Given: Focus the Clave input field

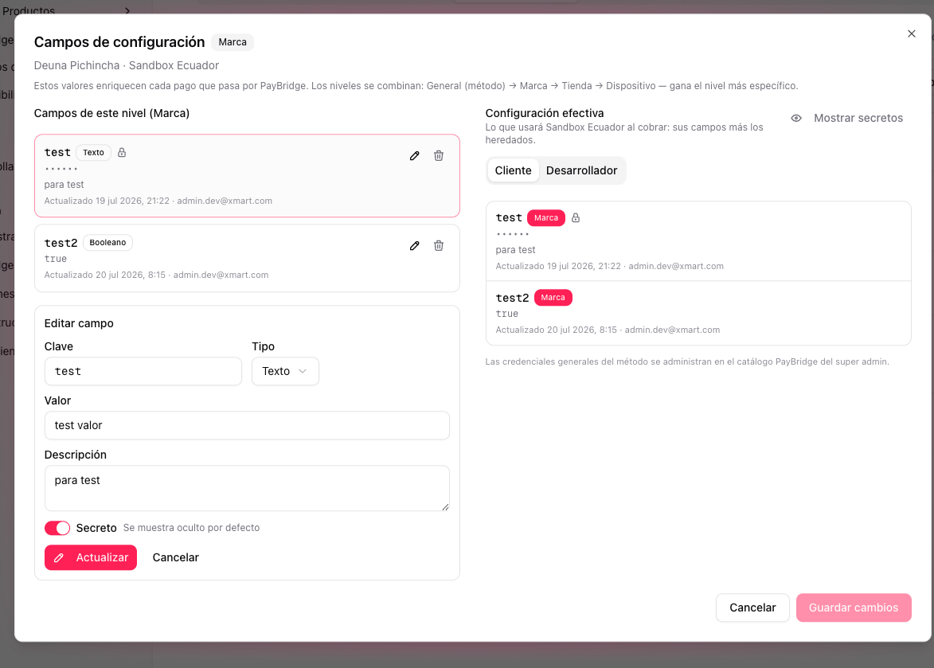Looking at the screenshot, I should (143, 372).
